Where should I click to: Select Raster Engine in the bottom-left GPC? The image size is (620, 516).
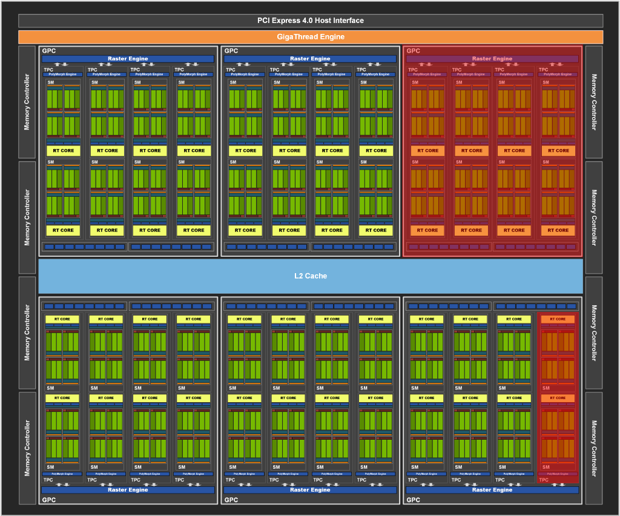pyautogui.click(x=128, y=490)
